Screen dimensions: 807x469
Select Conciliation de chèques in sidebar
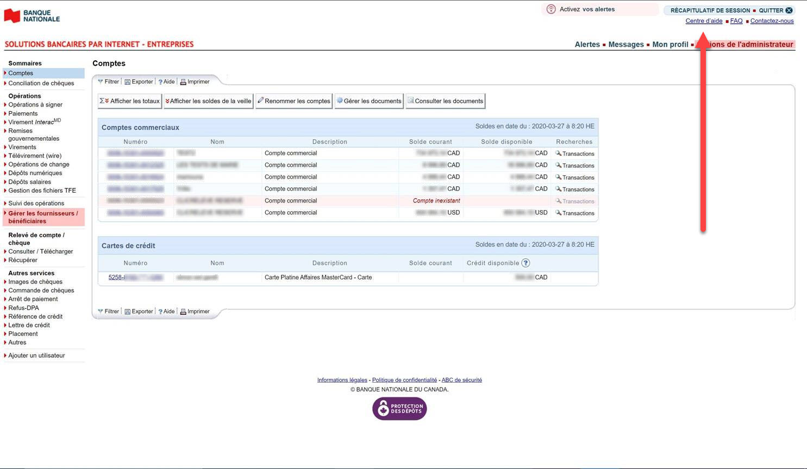pyautogui.click(x=41, y=83)
